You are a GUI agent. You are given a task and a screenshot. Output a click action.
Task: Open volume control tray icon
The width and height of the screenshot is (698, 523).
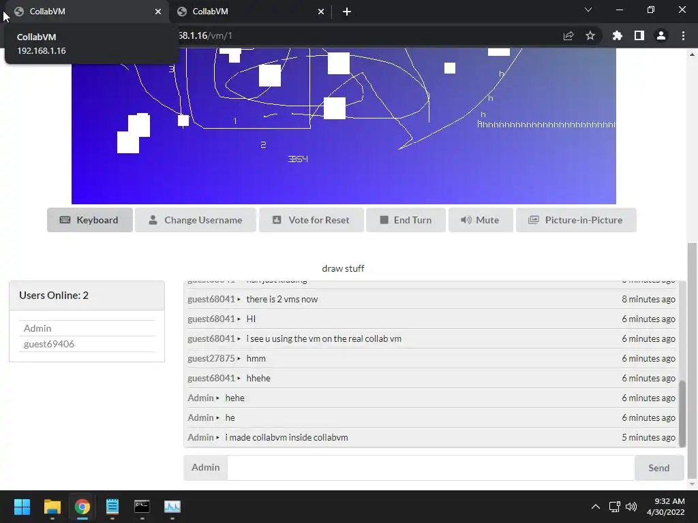tap(631, 507)
